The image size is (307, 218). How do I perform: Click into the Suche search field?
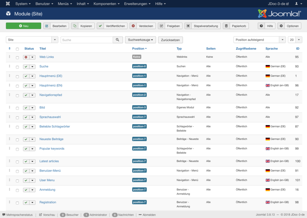[x=87, y=40]
